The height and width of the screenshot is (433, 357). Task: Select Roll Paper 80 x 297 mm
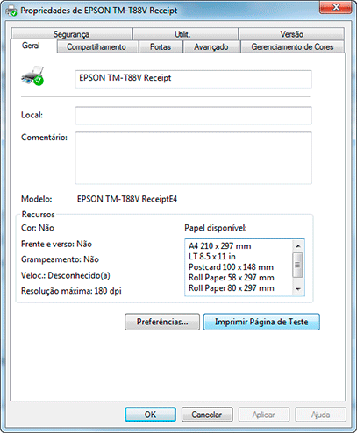pyautogui.click(x=232, y=288)
